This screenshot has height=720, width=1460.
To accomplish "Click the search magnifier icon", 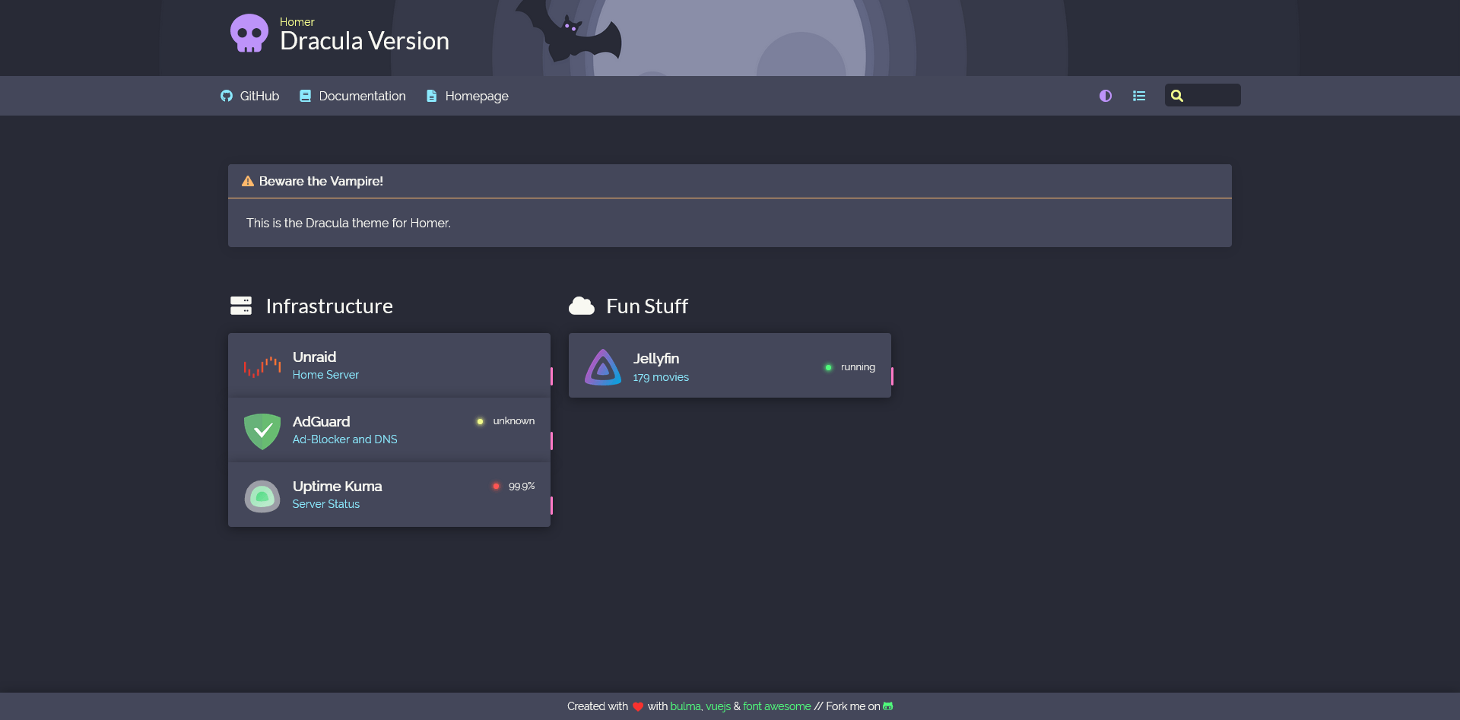I will pos(1177,96).
